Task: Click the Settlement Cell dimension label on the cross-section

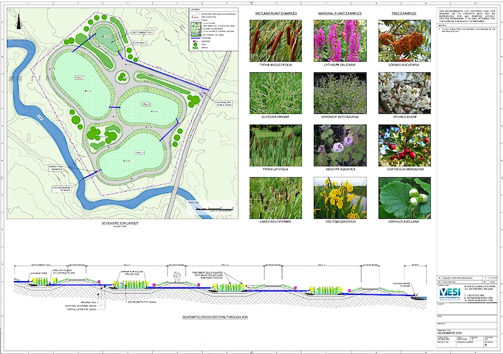Action: point(41,265)
